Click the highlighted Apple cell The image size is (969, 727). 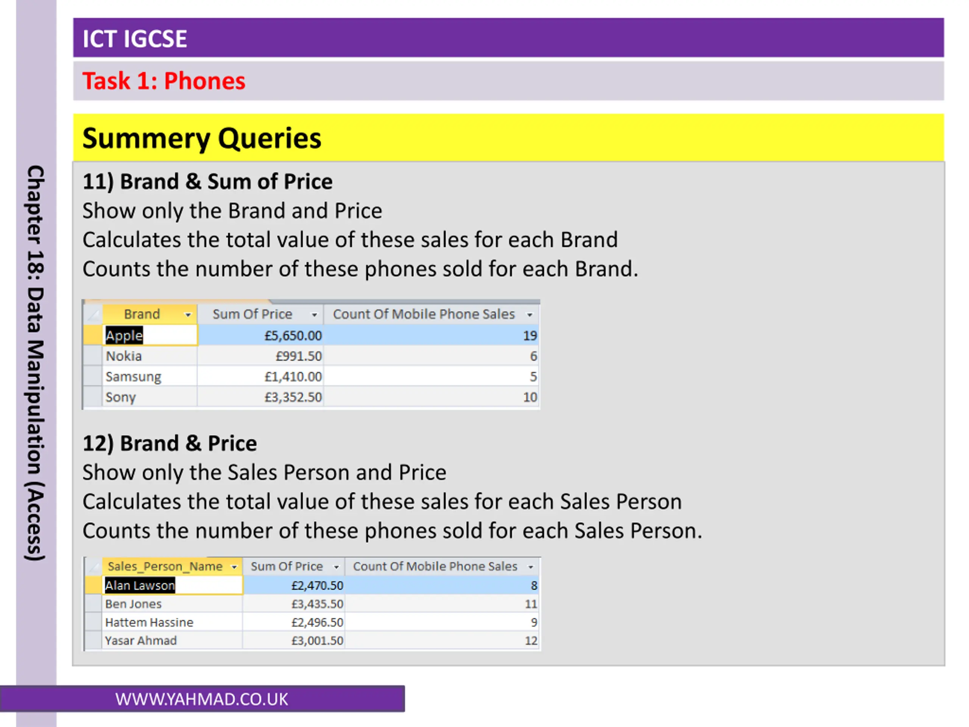tap(150, 335)
